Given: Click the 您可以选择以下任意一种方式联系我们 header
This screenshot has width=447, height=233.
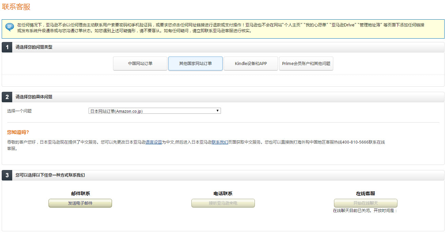Looking at the screenshot, I should coord(50,175).
